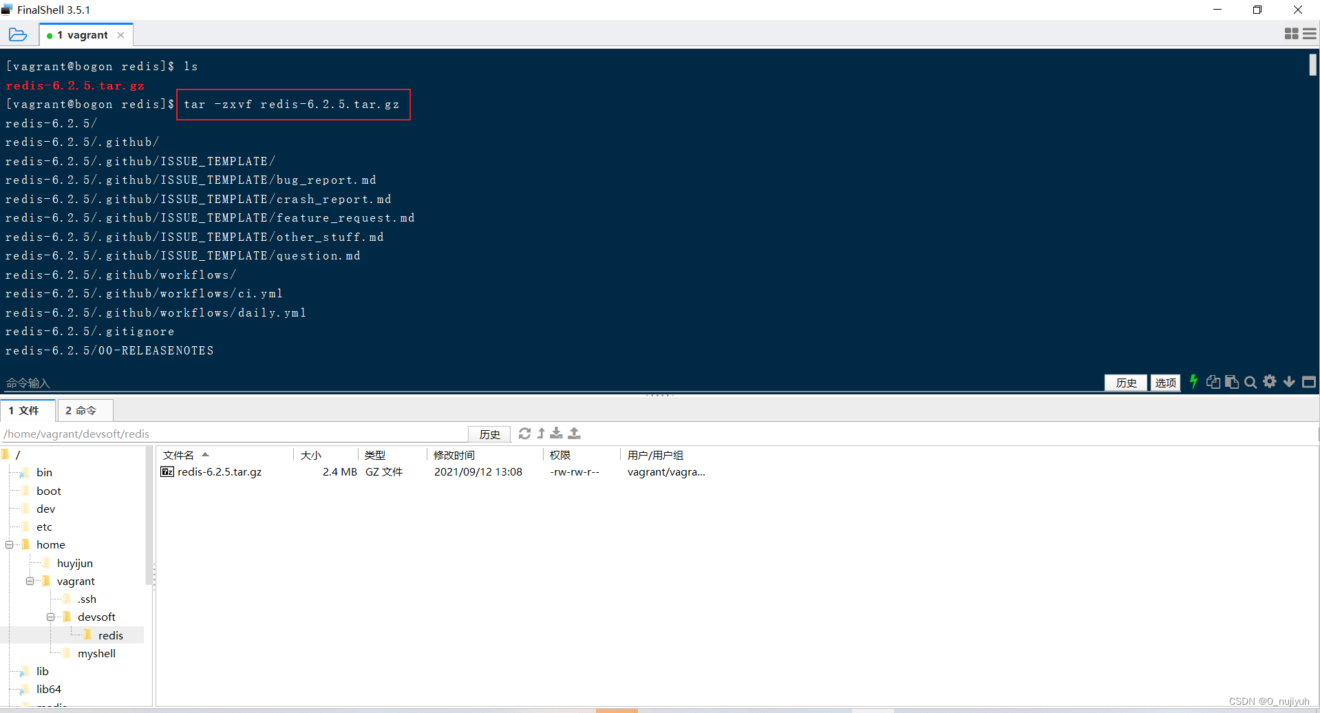The width and height of the screenshot is (1320, 713).
Task: Select the lib folder in tree
Action: [x=42, y=672]
